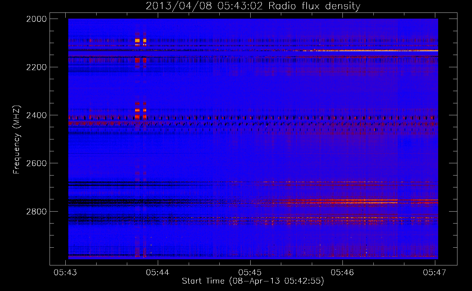Click the 2400 frequency tick label
The width and height of the screenshot is (472, 291).
(36, 115)
